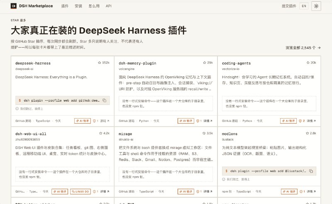Toggle the light/dark theme sun button
Viewport: 332px width, 204px height.
pyautogui.click(x=316, y=6)
